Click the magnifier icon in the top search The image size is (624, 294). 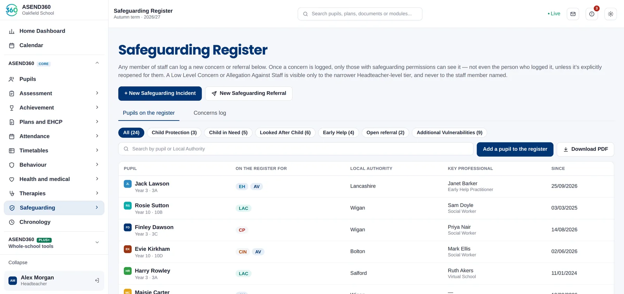(x=305, y=14)
